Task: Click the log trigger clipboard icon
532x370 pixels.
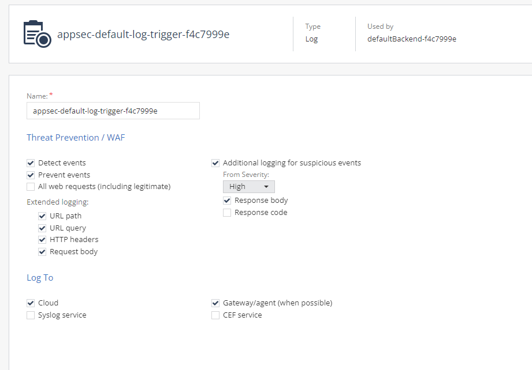Action: point(38,34)
